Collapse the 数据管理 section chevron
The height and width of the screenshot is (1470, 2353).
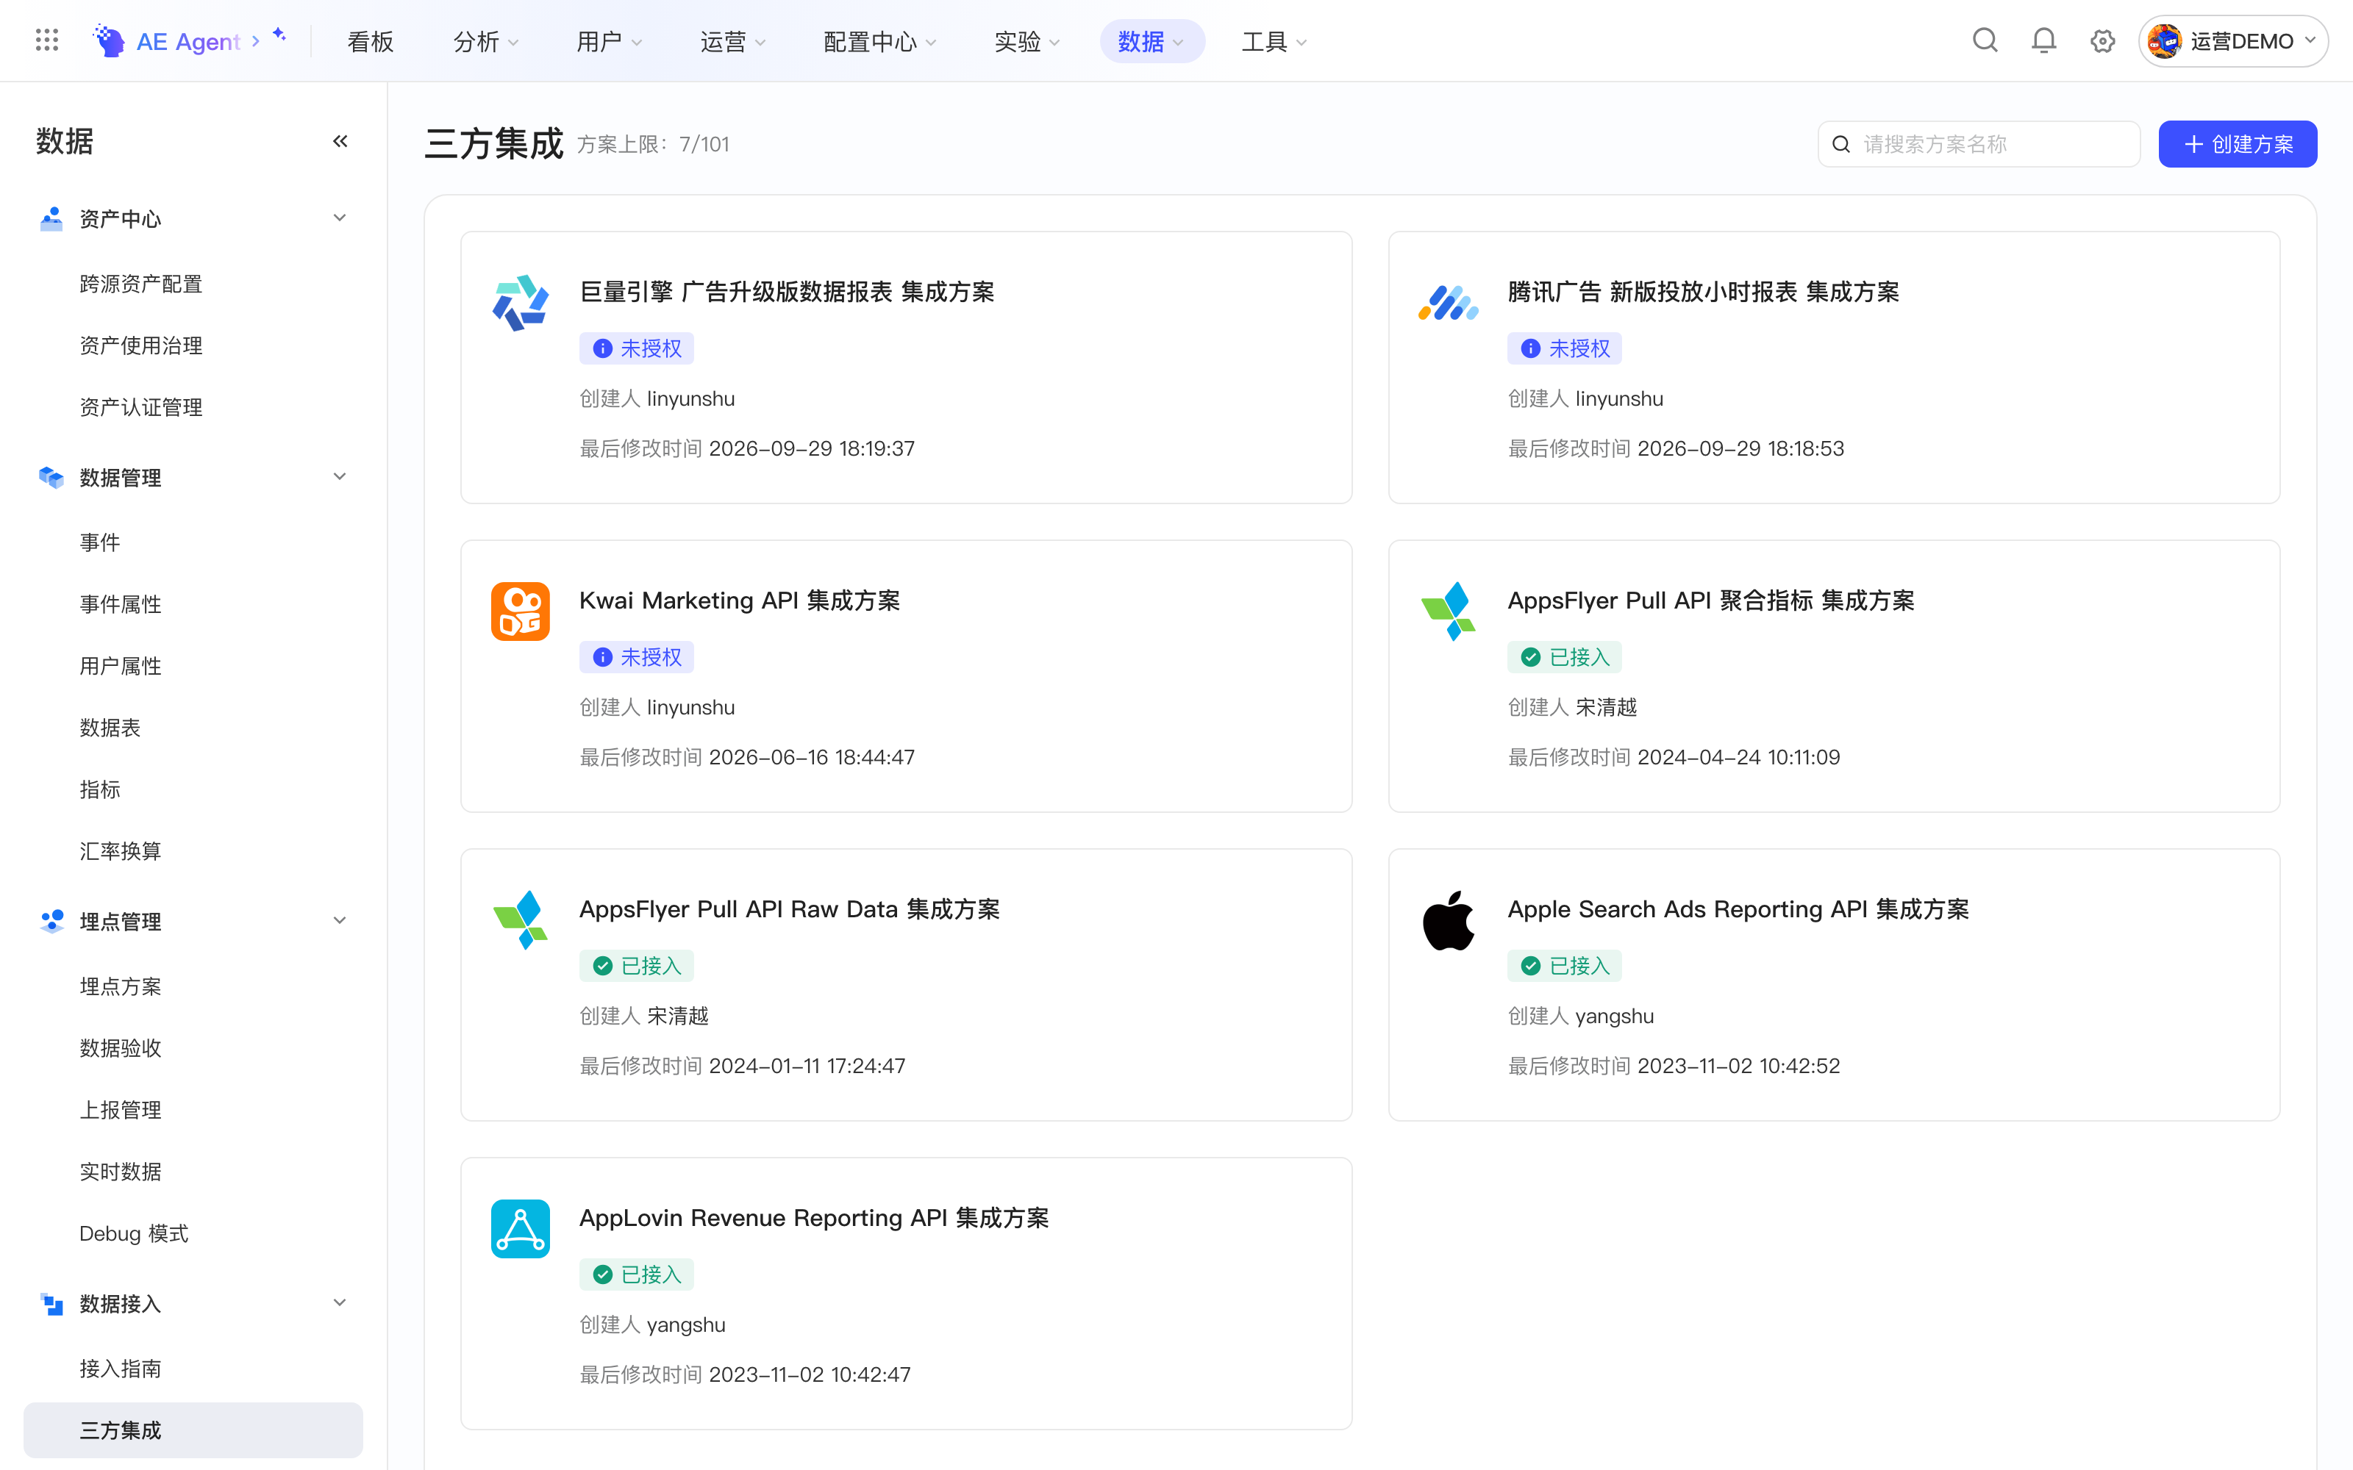click(339, 476)
